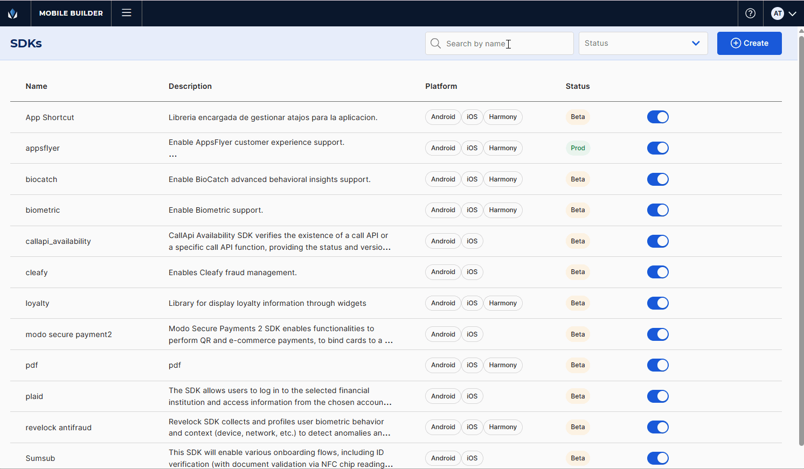Click the Harmony tag in loyalty row
The image size is (804, 469).
503,303
